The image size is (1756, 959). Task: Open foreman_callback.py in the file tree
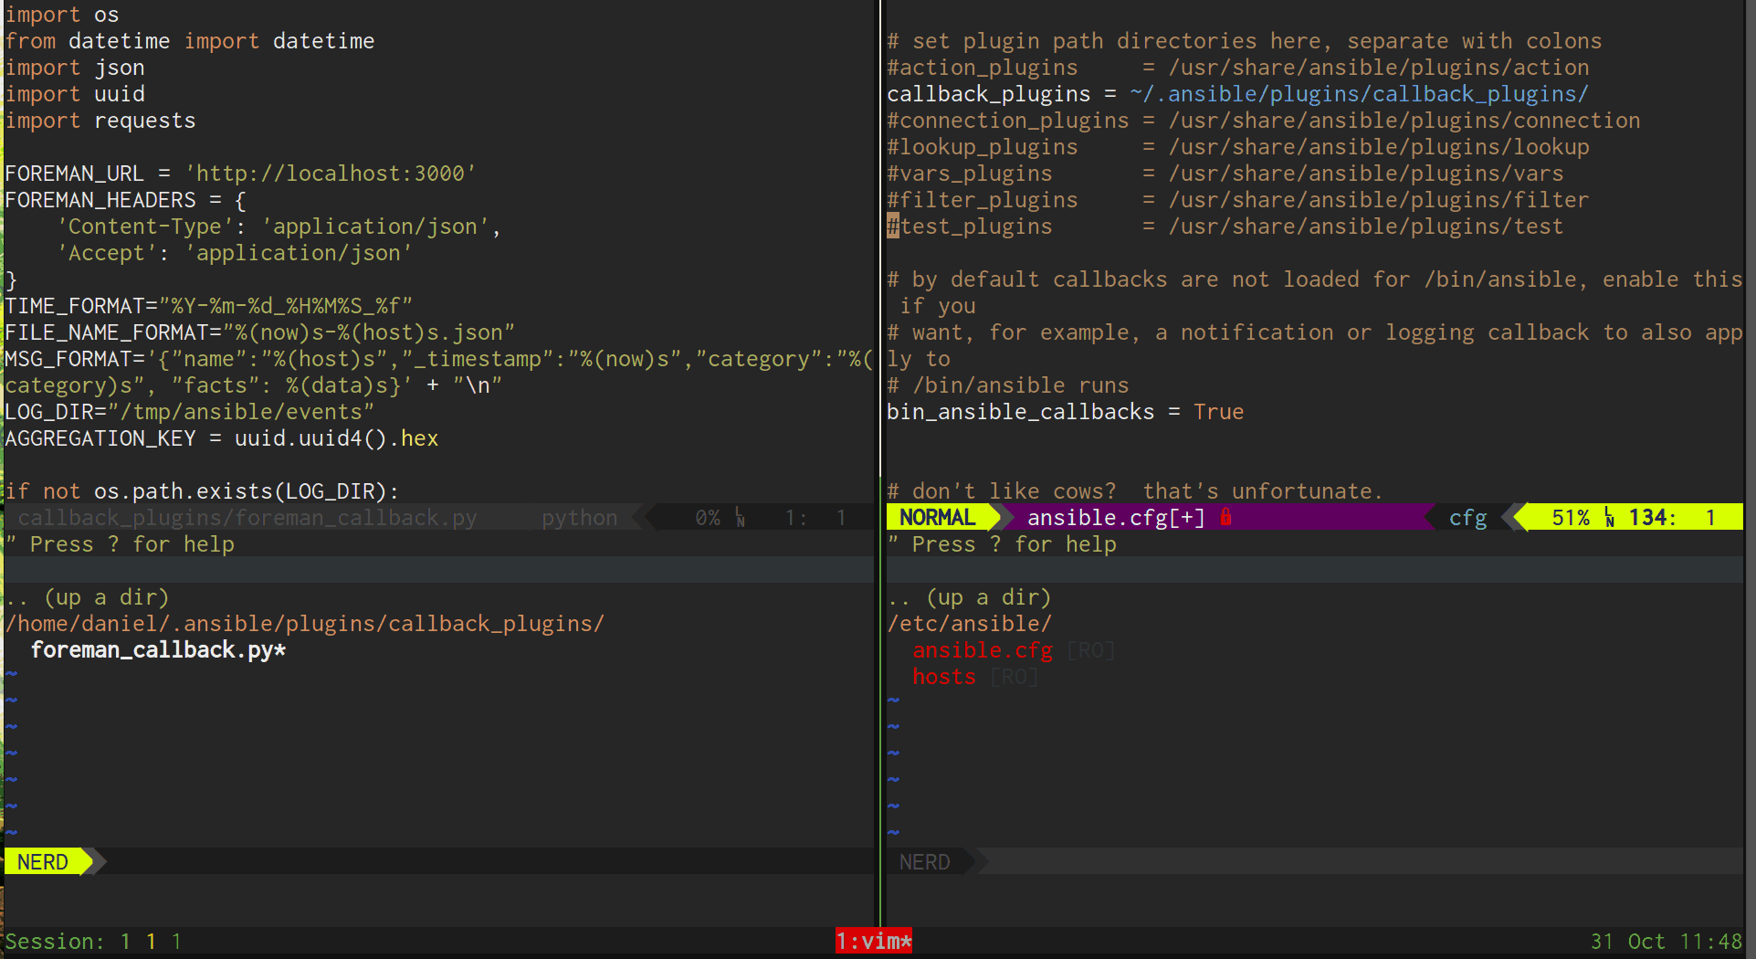158,650
